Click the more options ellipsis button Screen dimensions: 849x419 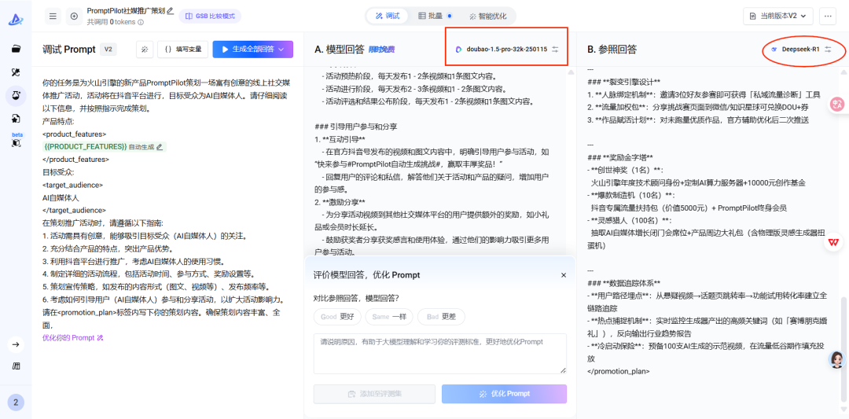pyautogui.click(x=827, y=17)
